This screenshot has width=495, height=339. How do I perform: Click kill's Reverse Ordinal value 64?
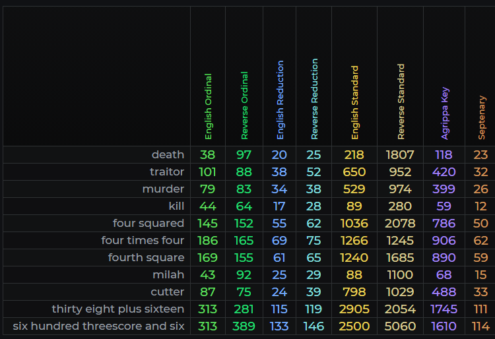click(244, 206)
